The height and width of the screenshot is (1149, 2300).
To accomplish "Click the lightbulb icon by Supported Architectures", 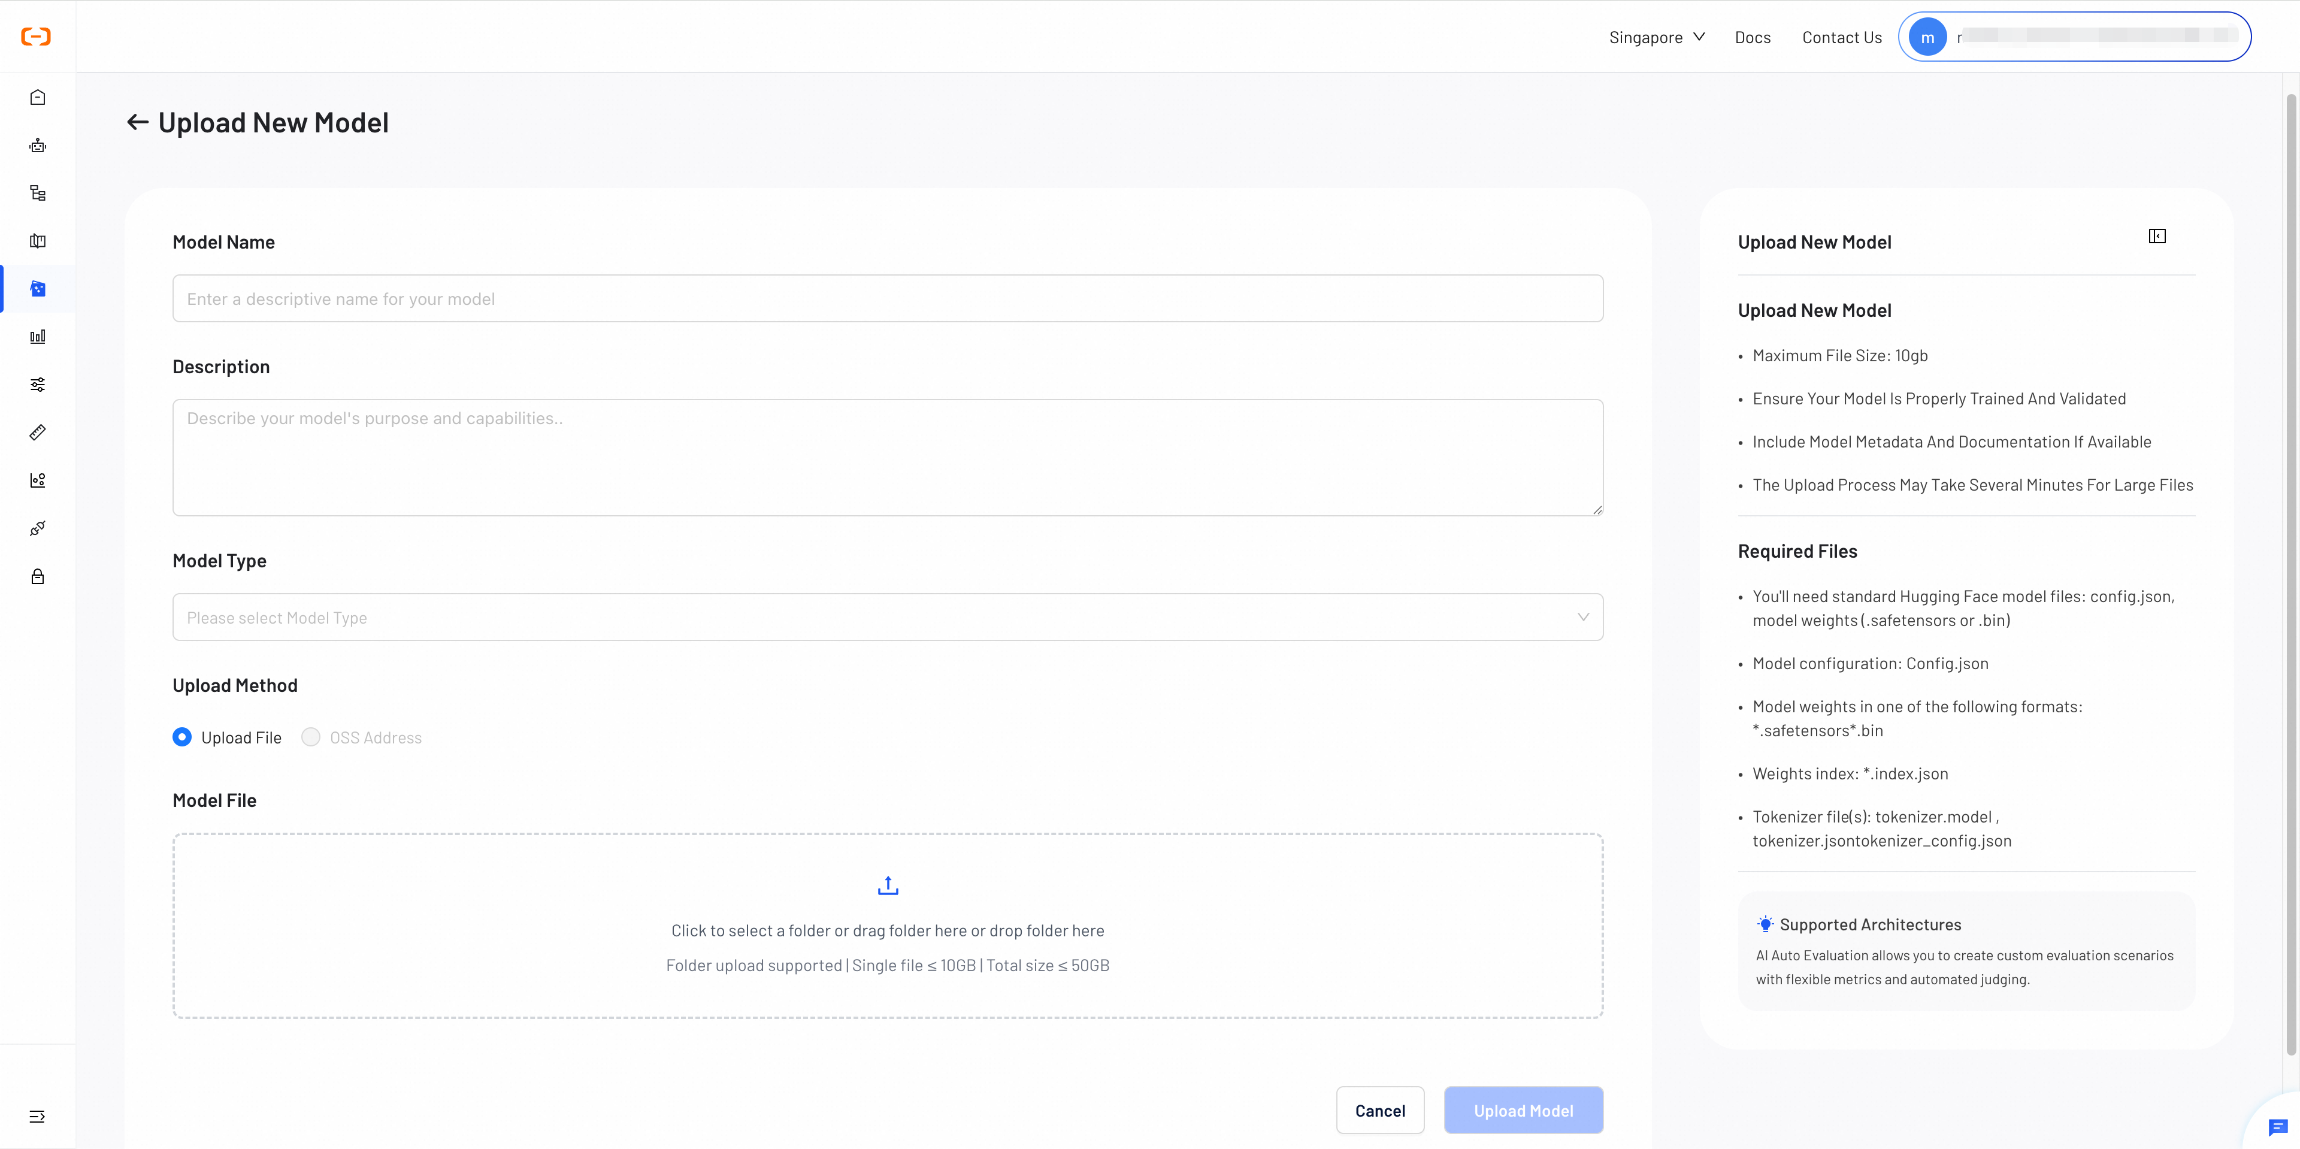I will tap(1765, 924).
